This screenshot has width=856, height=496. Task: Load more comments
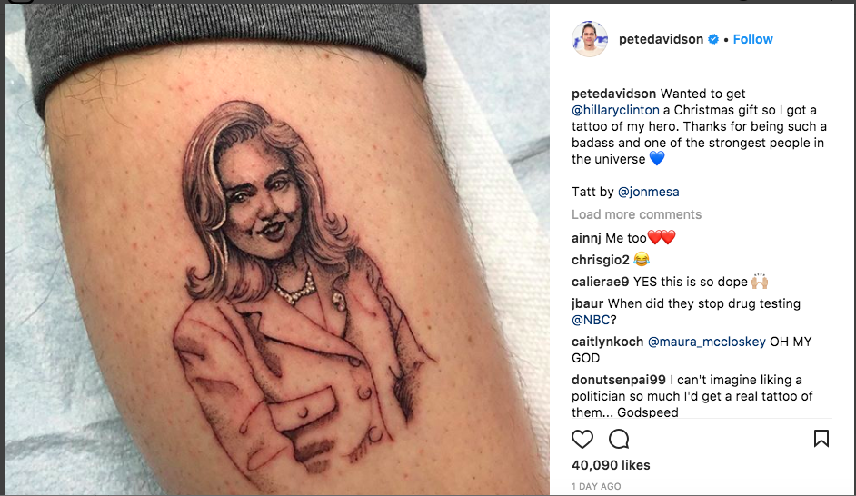tap(636, 214)
